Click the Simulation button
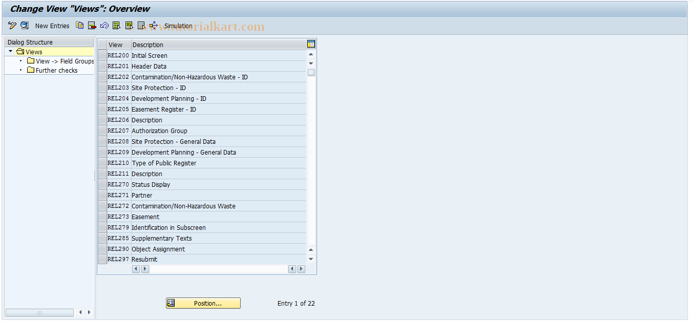The height and width of the screenshot is (321, 693). (x=178, y=26)
